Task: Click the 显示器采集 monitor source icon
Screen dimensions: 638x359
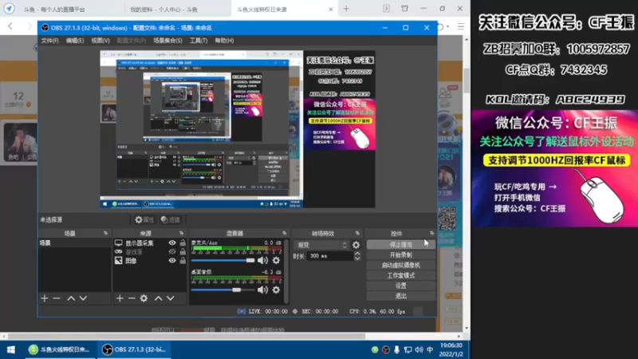Action: tap(118, 243)
